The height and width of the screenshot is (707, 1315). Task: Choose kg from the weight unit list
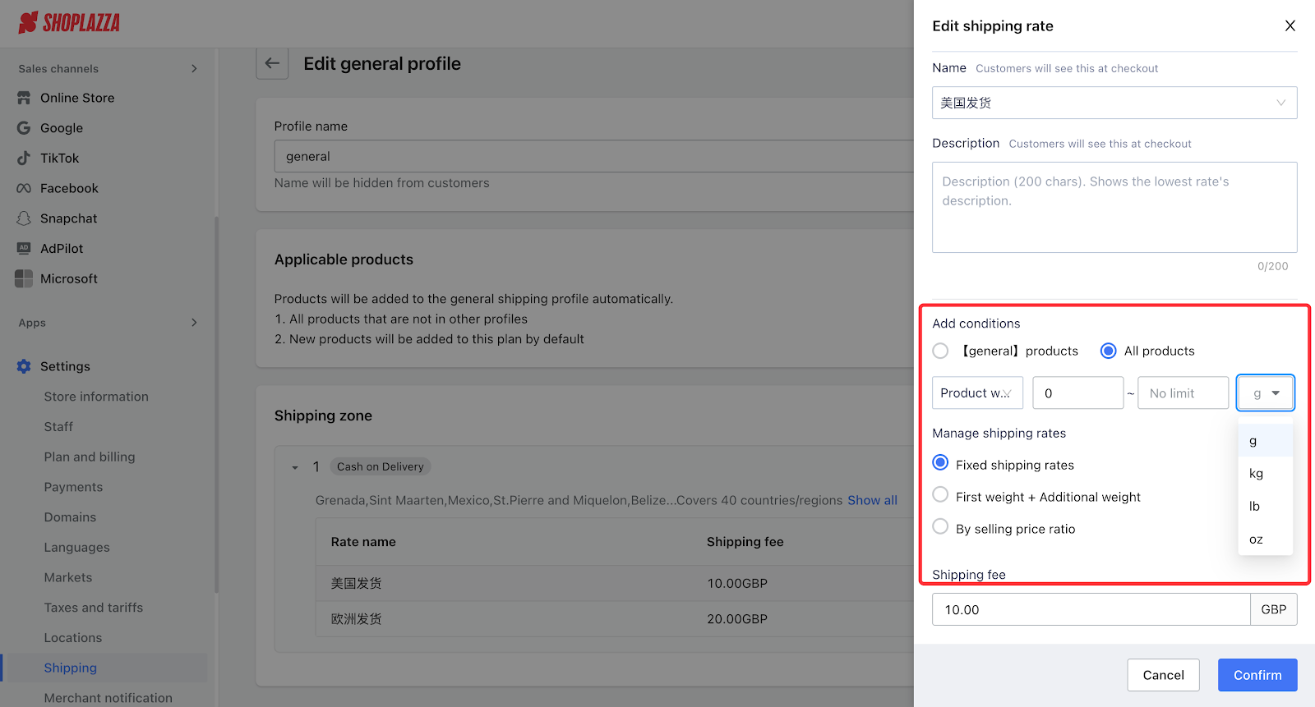[1257, 474]
